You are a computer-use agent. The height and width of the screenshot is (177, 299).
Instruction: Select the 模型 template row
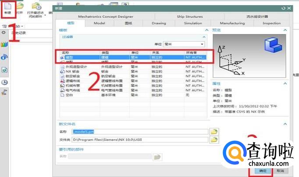pyautogui.click(x=133, y=57)
